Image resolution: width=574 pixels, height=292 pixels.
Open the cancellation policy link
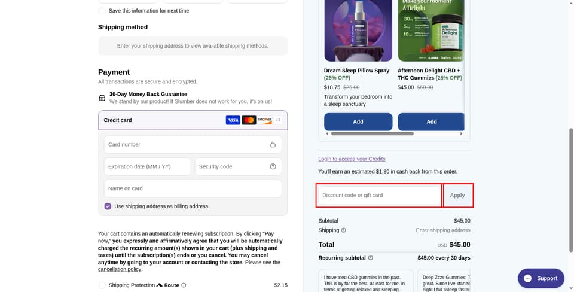point(120,269)
